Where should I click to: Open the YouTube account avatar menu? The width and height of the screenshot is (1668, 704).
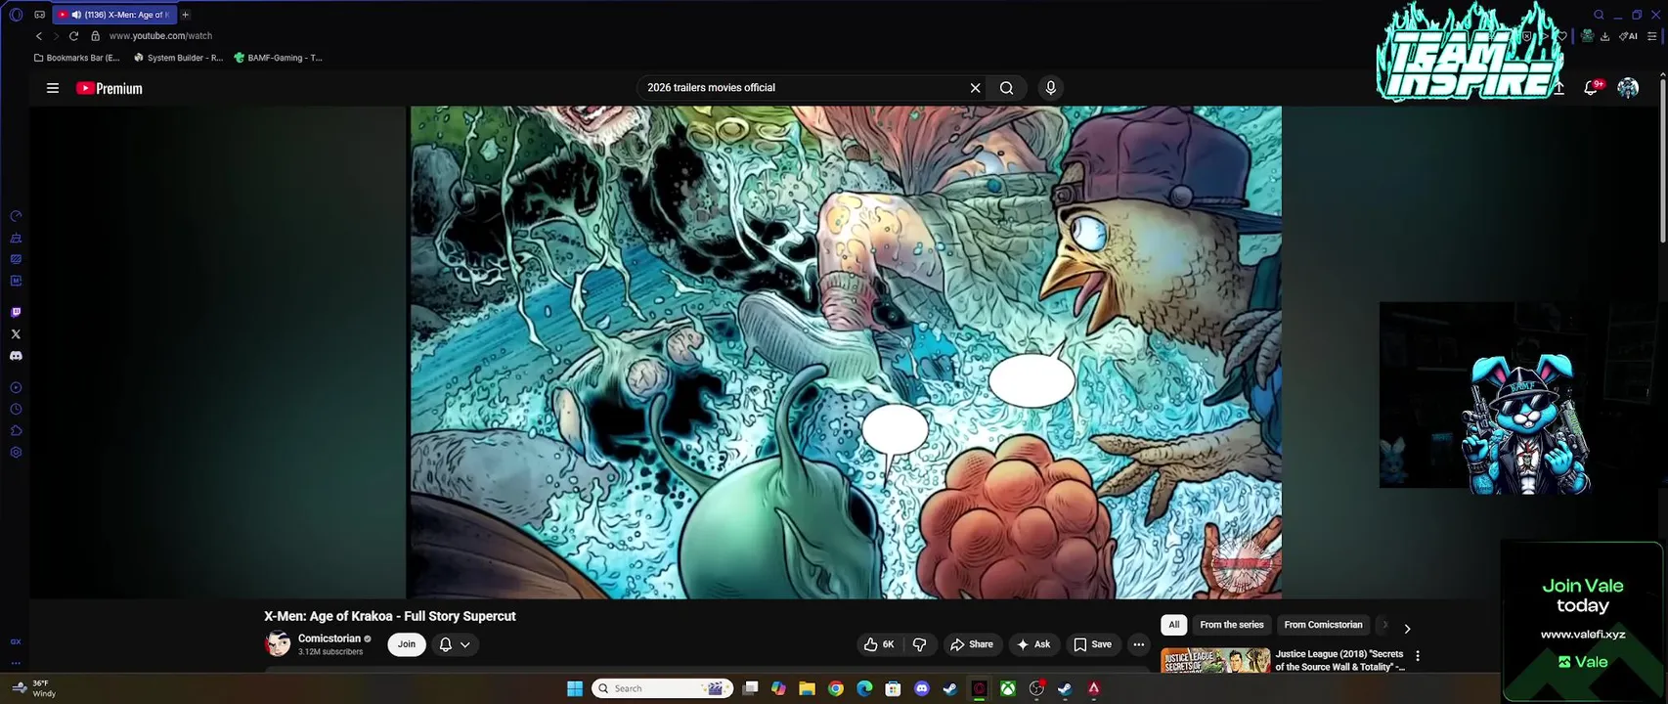click(x=1628, y=88)
